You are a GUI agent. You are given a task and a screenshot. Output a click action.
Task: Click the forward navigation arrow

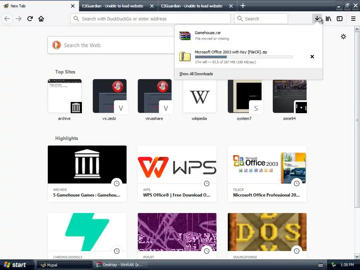point(19,19)
